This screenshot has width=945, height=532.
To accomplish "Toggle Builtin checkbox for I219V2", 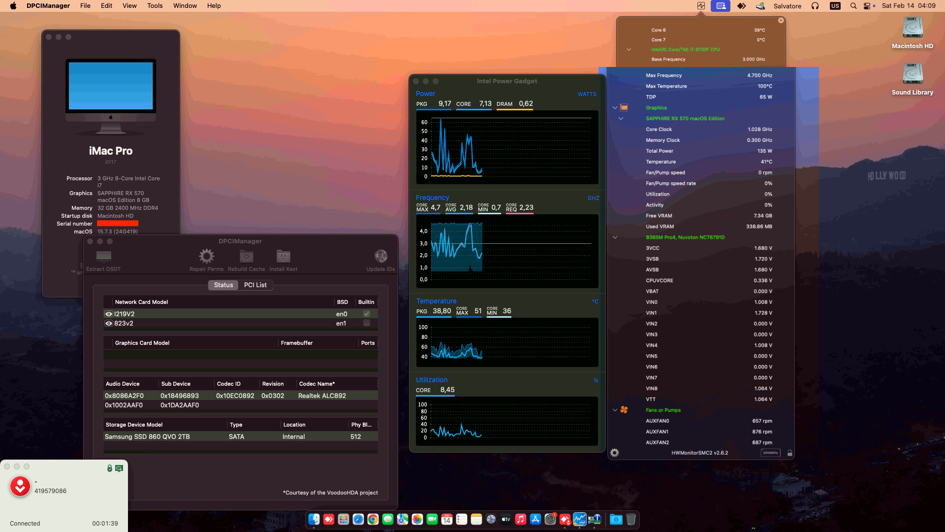I will (366, 314).
